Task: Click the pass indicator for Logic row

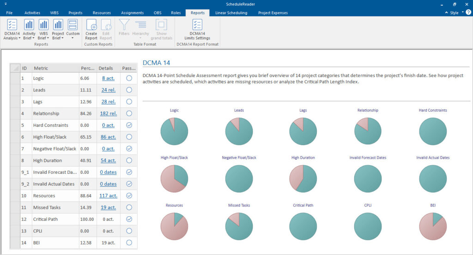Action: click(x=129, y=78)
